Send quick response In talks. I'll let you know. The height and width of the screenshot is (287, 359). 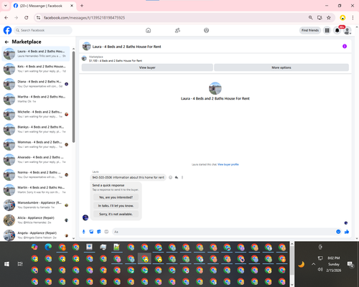116,206
